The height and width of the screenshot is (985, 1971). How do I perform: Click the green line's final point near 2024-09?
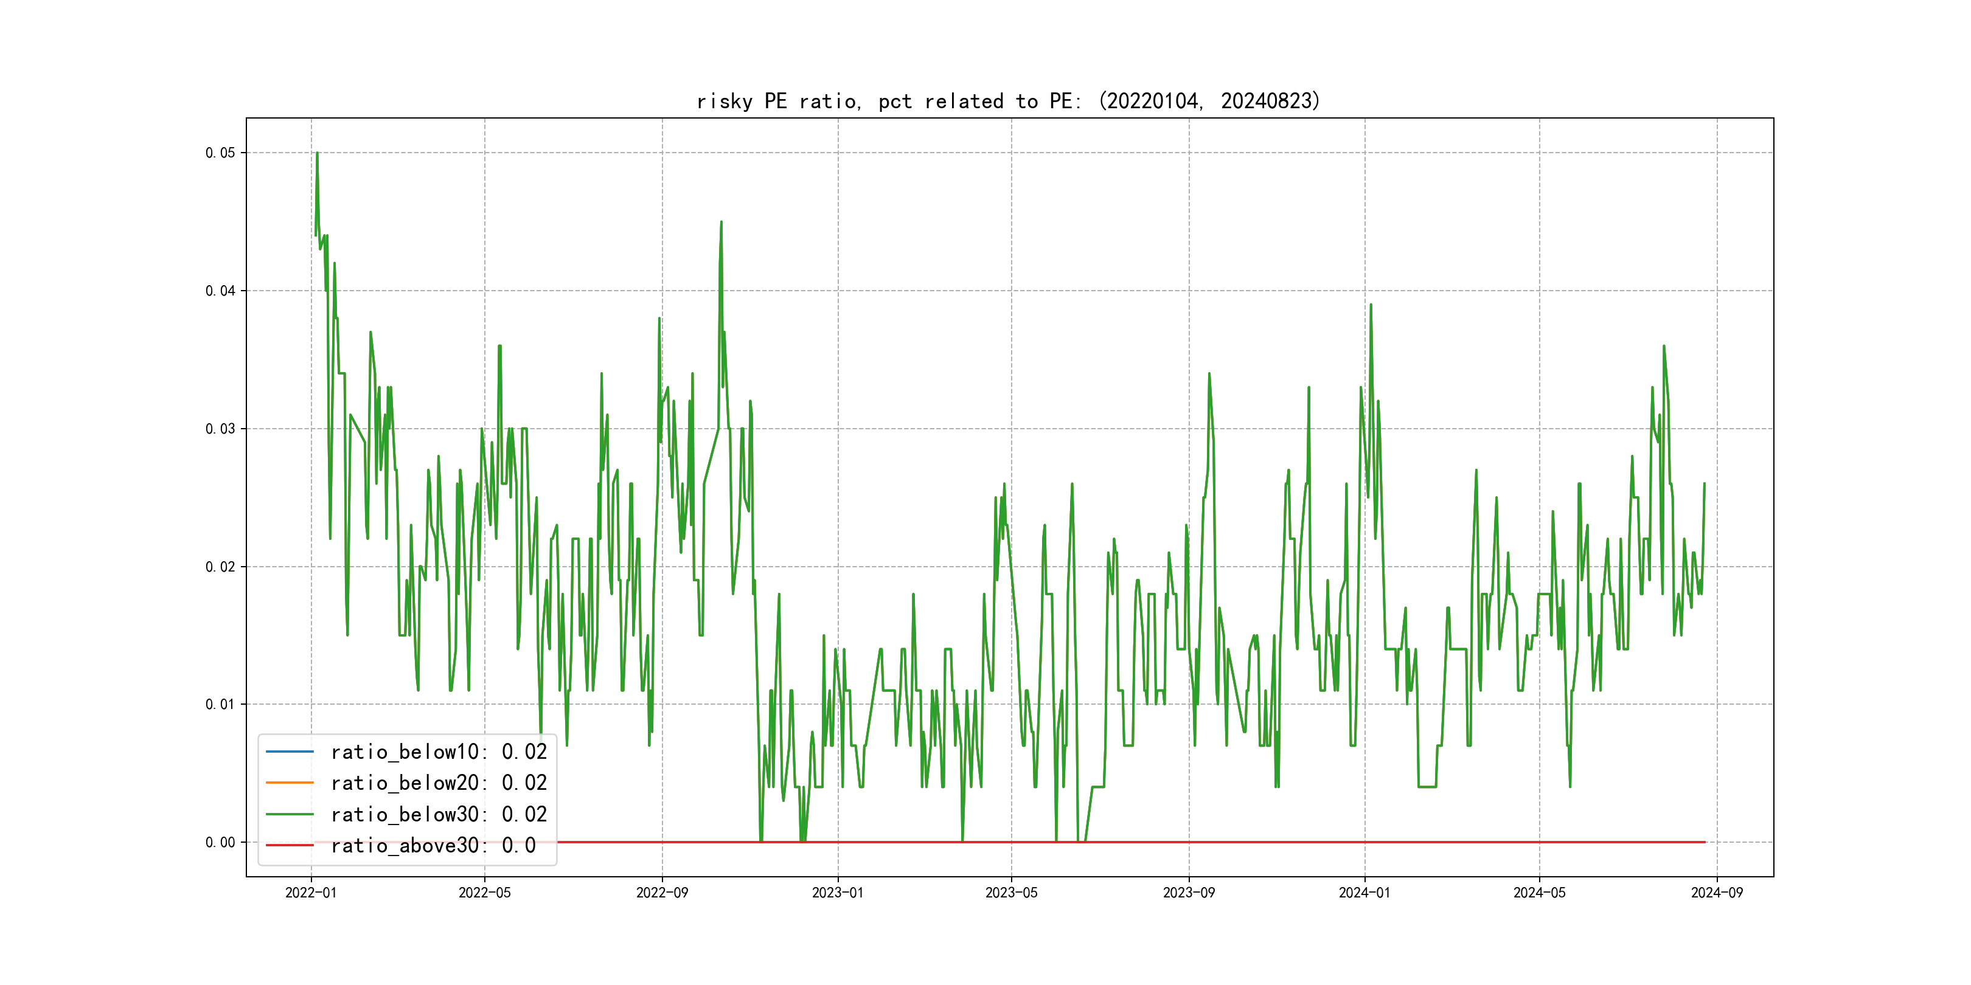point(1704,484)
